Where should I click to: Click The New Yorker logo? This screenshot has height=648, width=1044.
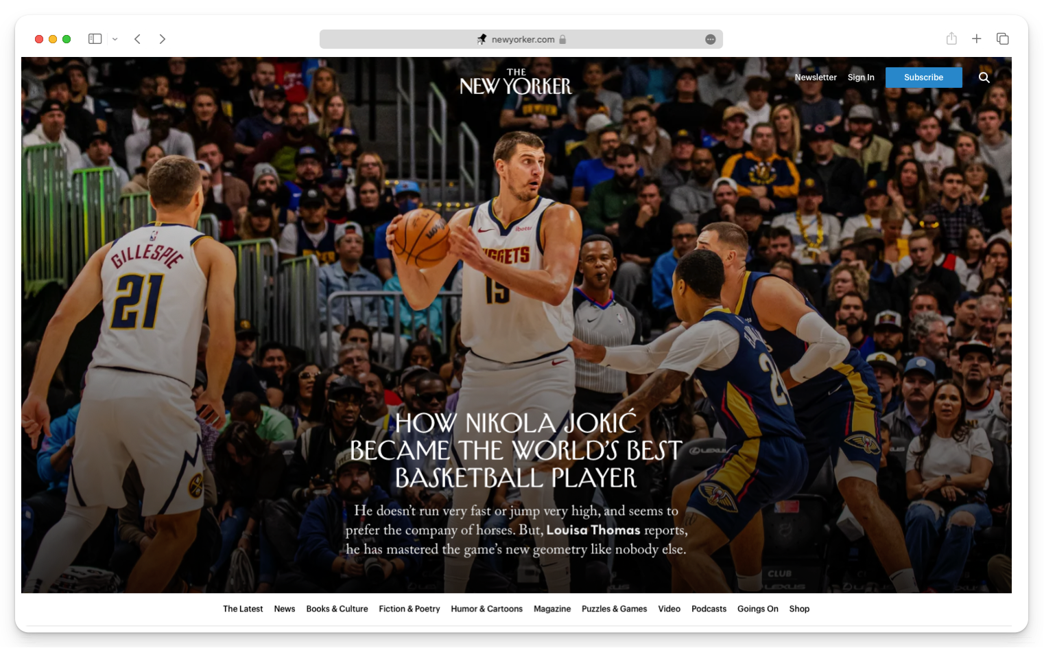point(516,82)
